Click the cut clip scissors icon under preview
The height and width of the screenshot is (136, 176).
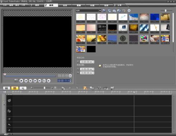66,76
